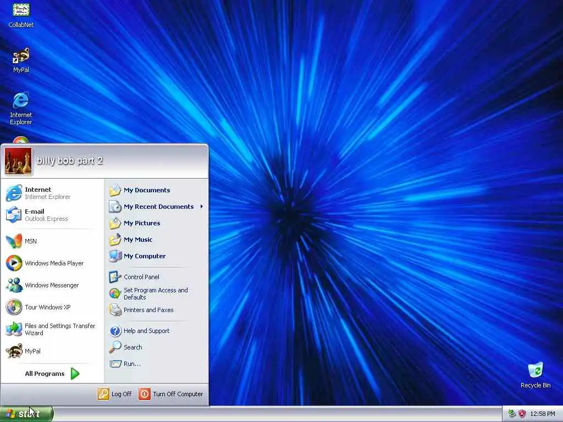Click the user account chess picture
This screenshot has width=563, height=422.
pyautogui.click(x=18, y=161)
